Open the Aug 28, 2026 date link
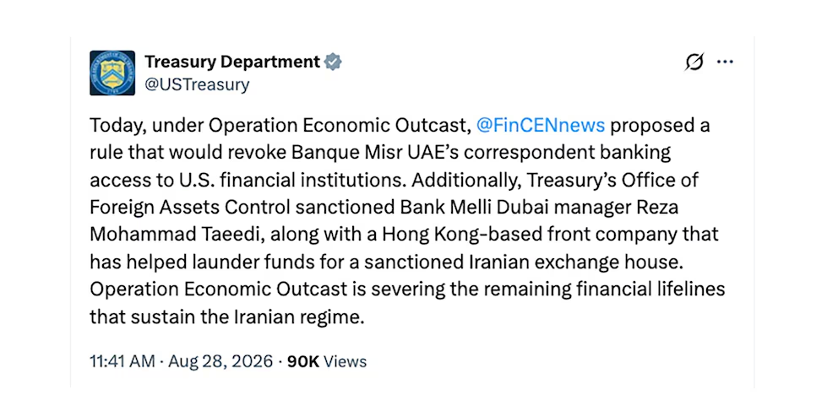The width and height of the screenshot is (838, 417). pos(220,361)
